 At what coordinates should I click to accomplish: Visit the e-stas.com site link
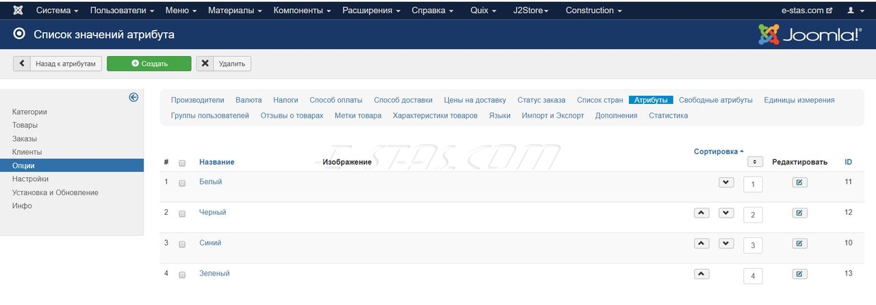tap(807, 10)
